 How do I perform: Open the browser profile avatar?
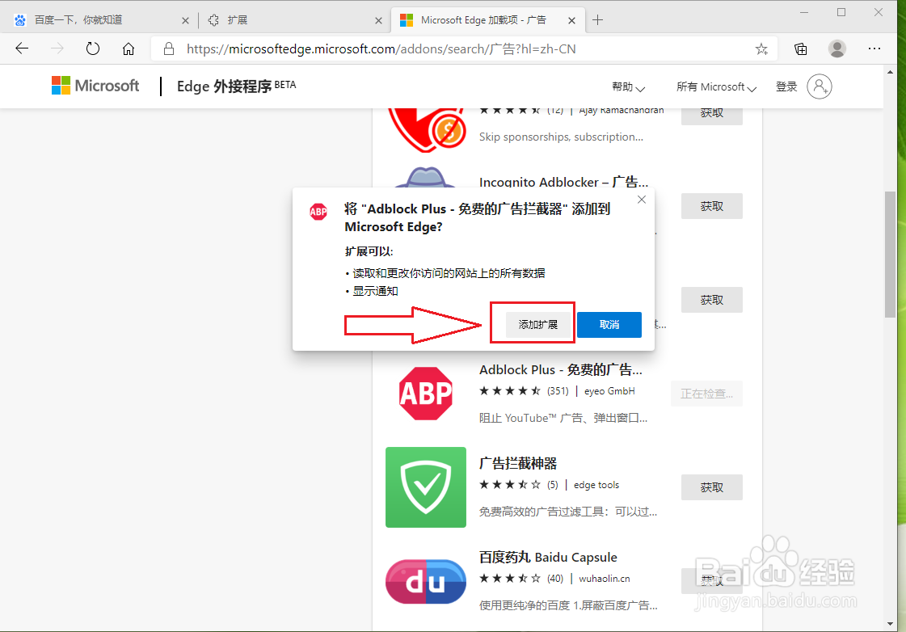(x=836, y=49)
